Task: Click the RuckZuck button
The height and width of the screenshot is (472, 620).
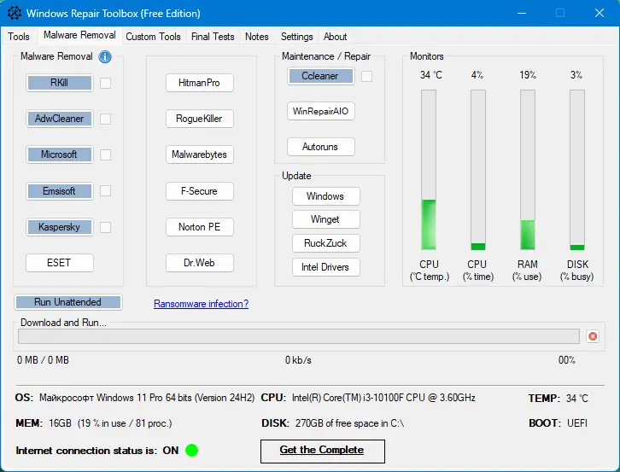Action: point(326,243)
